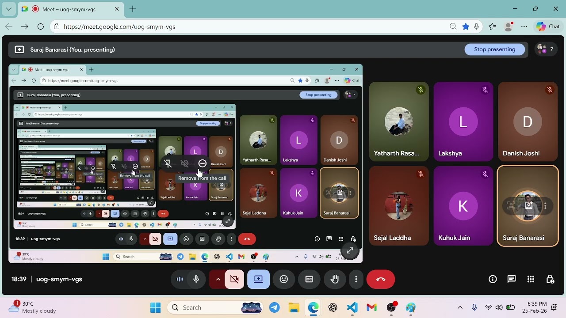The width and height of the screenshot is (566, 318).
Task: Expand the shared presentation to full view
Action: pyautogui.click(x=350, y=251)
